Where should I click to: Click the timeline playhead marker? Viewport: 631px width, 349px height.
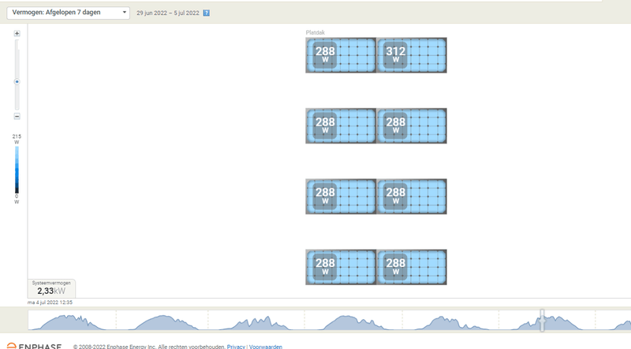coord(542,320)
